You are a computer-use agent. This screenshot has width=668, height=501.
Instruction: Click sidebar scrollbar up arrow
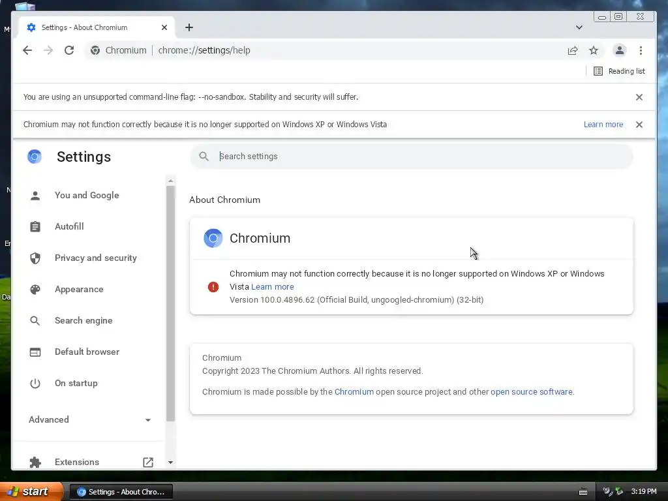pyautogui.click(x=170, y=181)
